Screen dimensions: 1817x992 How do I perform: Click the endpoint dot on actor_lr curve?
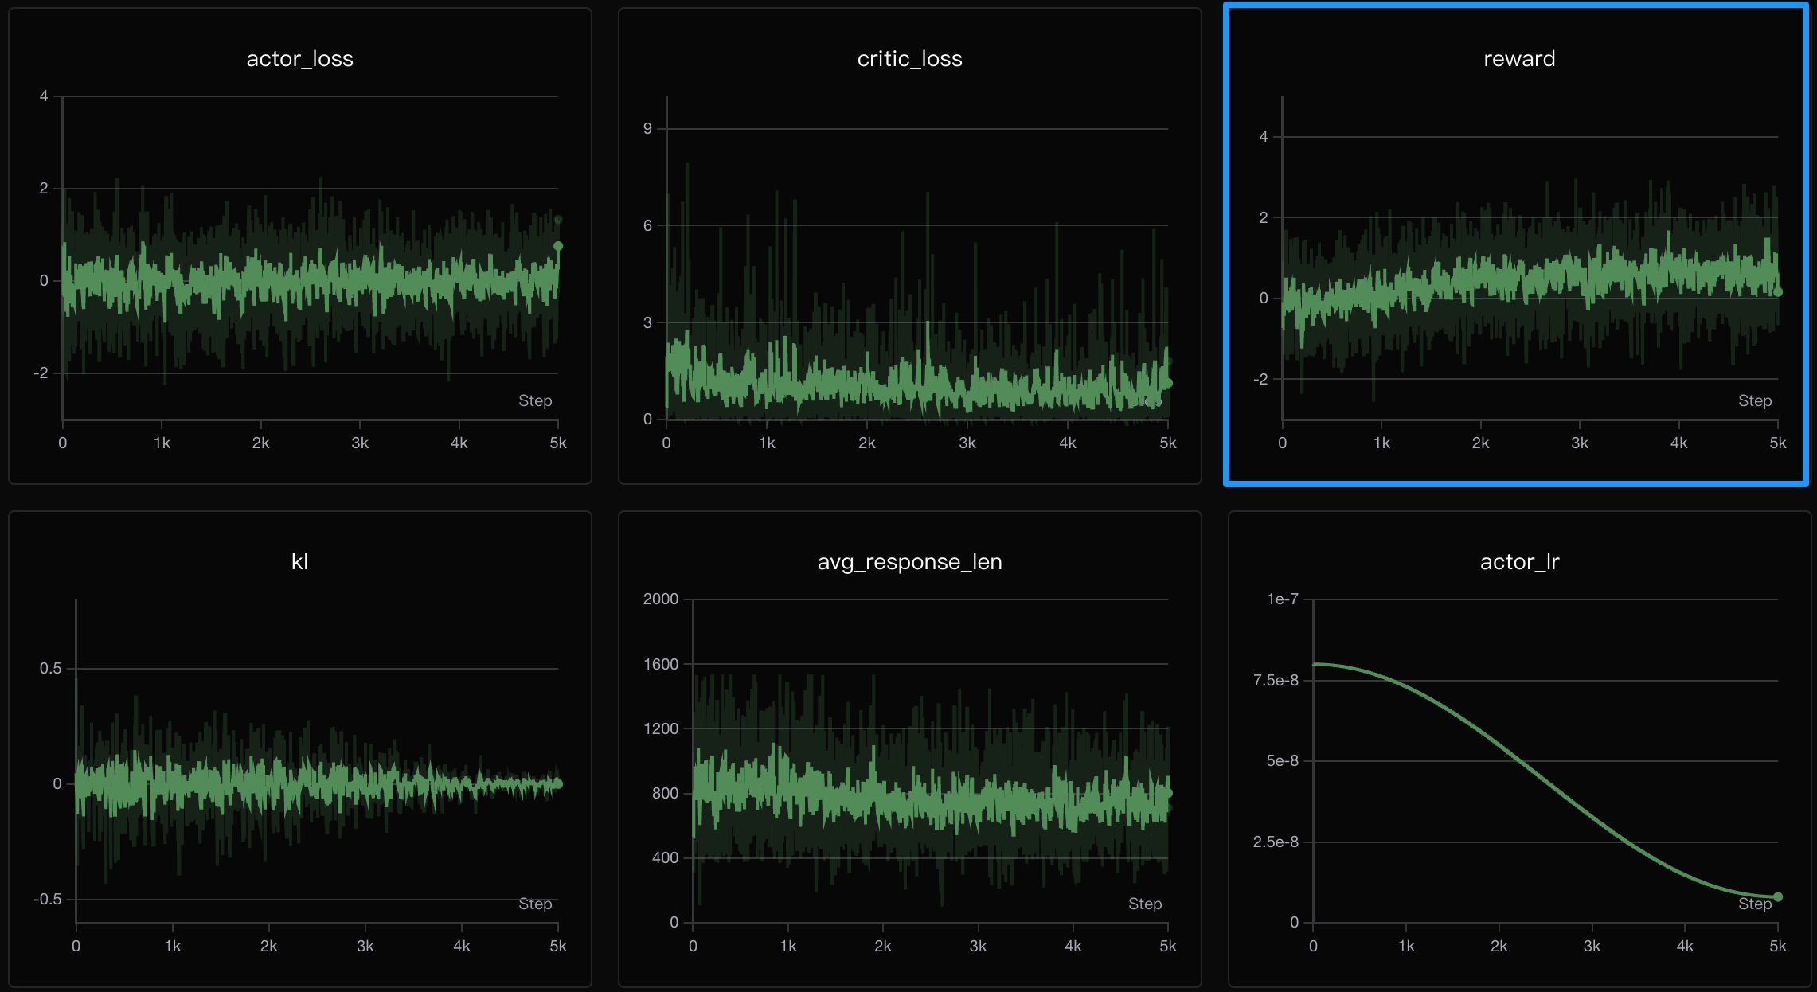tap(1777, 897)
